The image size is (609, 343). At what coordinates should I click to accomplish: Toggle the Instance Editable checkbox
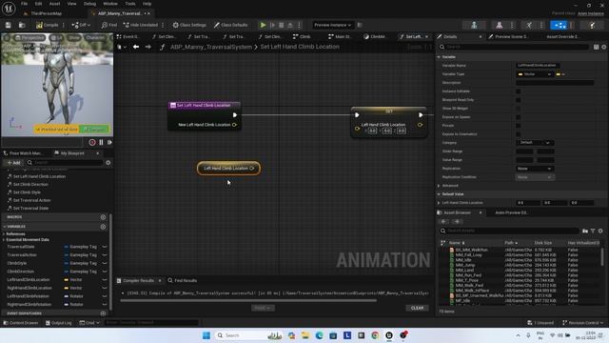point(518,91)
